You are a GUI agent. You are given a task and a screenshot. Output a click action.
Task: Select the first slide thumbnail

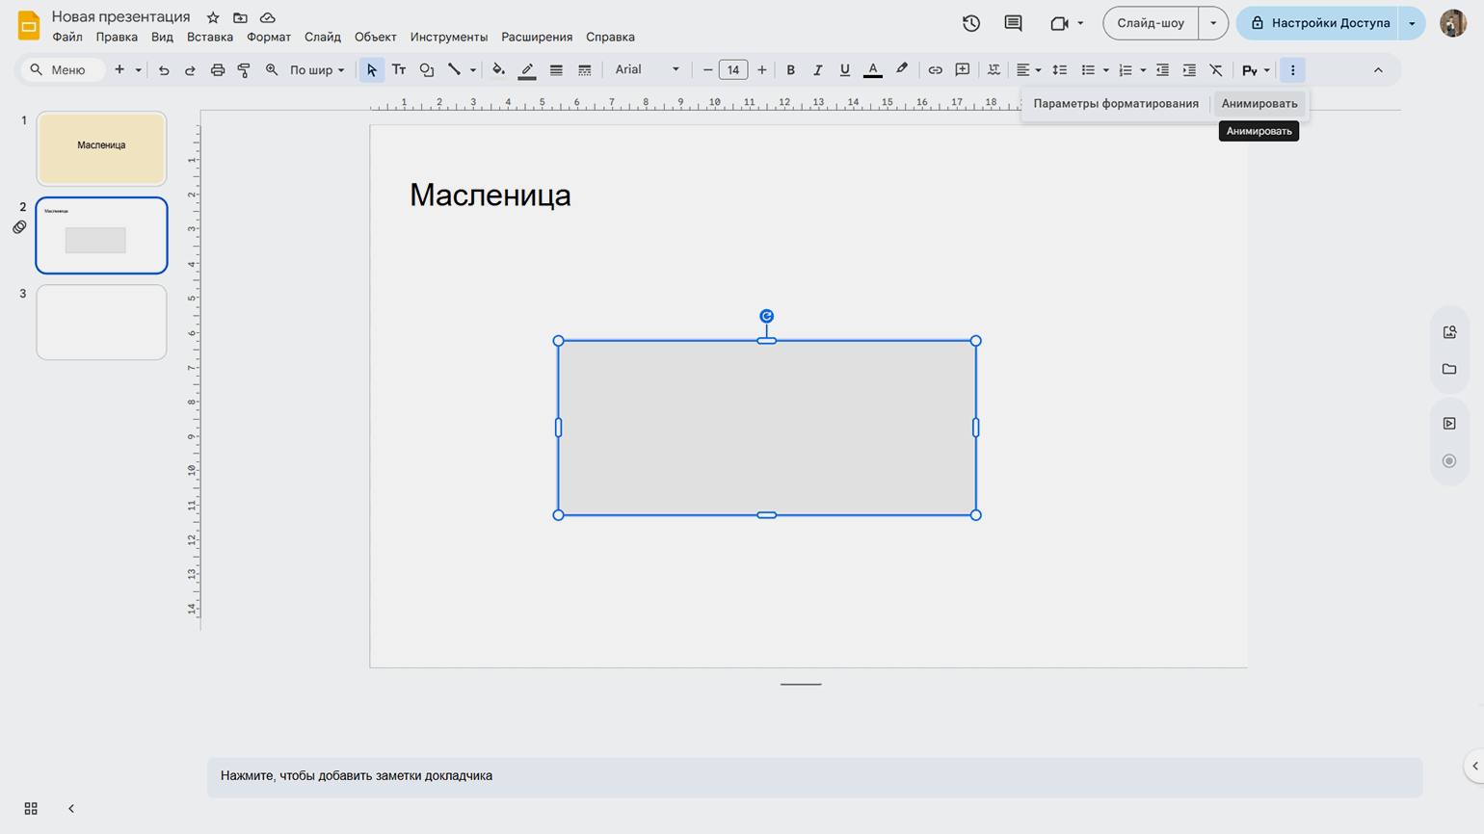101,148
